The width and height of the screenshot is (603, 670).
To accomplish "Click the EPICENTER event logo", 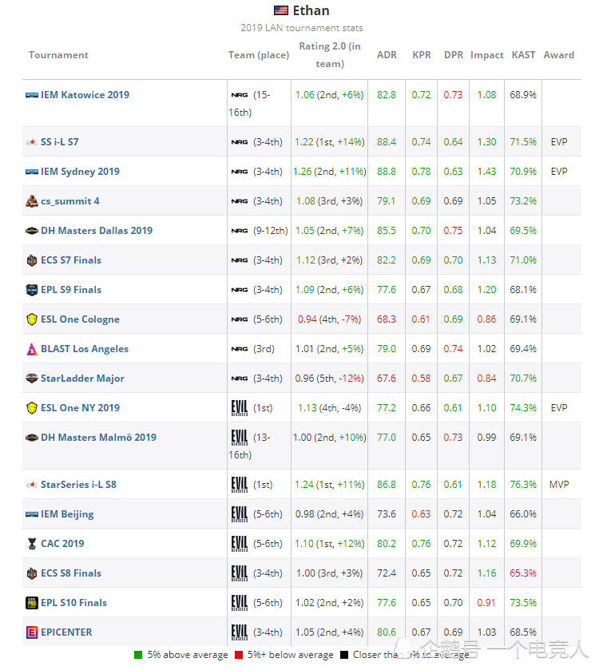I will tap(32, 632).
